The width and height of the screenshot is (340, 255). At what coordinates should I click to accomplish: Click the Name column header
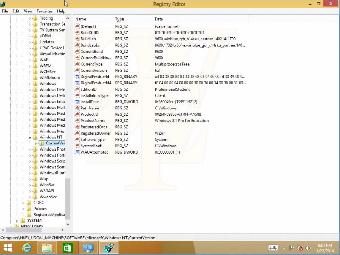pos(93,19)
